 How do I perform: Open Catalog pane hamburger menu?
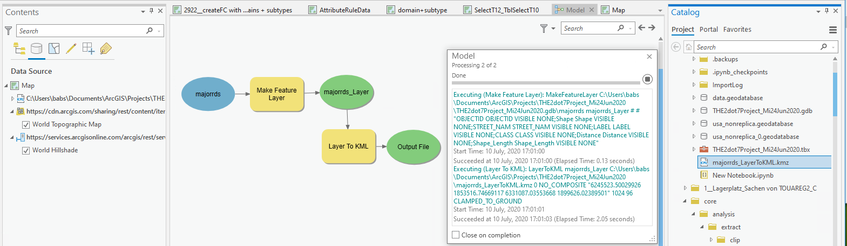[x=833, y=30]
